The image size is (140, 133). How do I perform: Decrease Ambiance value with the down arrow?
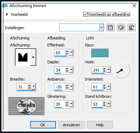67,88
